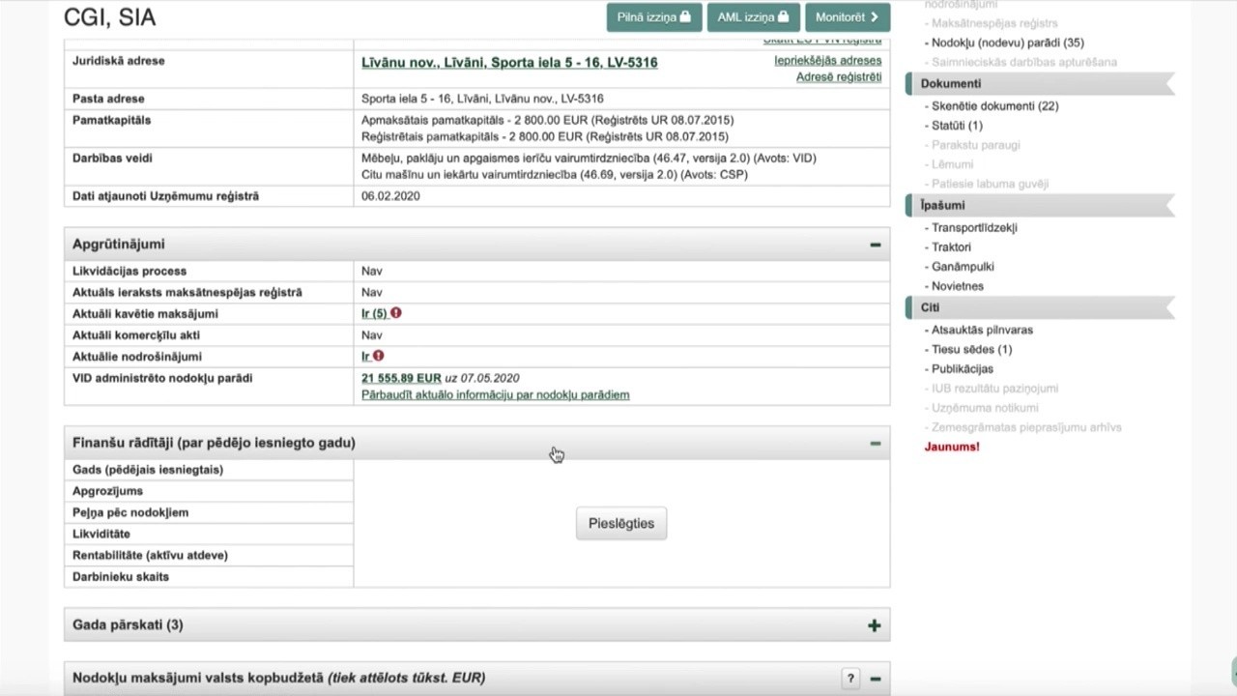Image resolution: width=1237 pixels, height=696 pixels.
Task: Collapse the Finanšu rādītāji section
Action: click(x=875, y=443)
